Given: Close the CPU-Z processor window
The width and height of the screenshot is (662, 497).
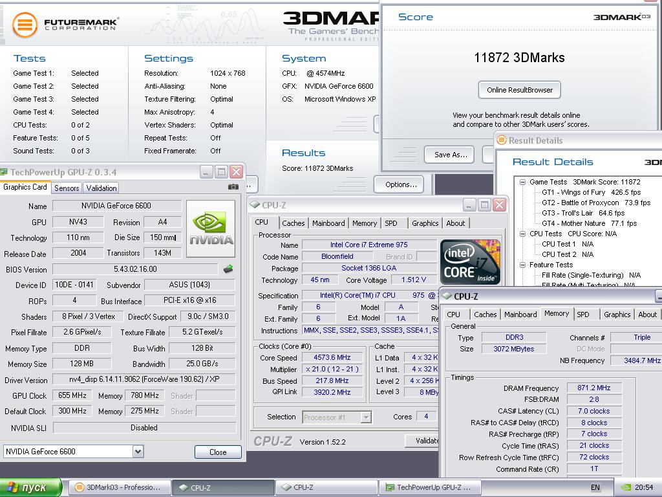Looking at the screenshot, I should tap(499, 205).
